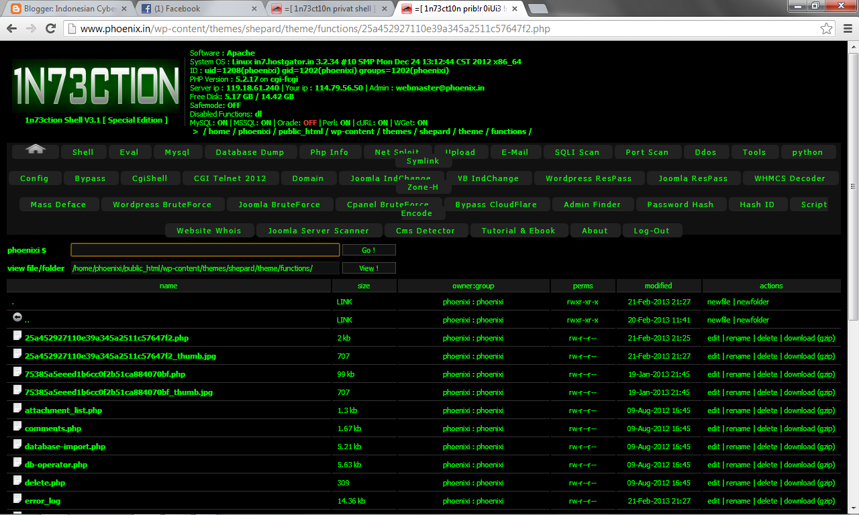Screen dimensions: 859x515
Task: Click the Log-Out button
Action: (652, 231)
